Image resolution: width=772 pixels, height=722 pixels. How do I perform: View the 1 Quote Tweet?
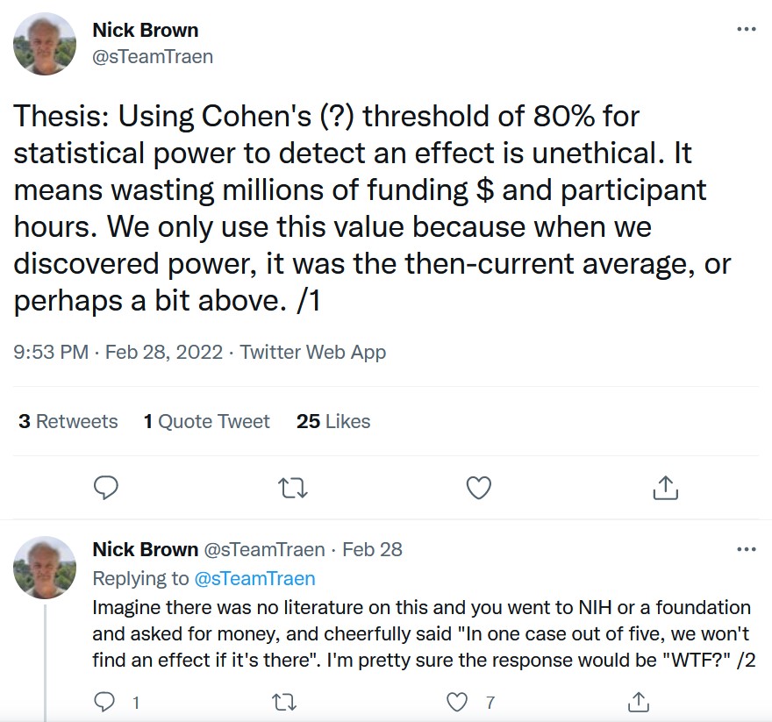click(206, 422)
